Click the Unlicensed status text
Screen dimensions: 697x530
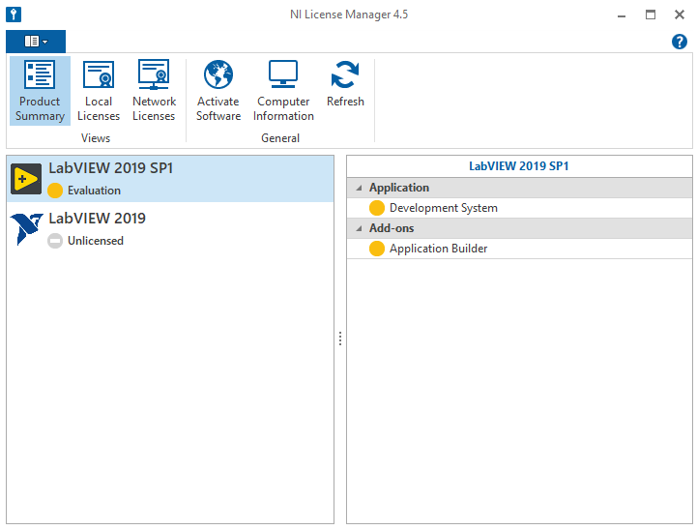[95, 241]
